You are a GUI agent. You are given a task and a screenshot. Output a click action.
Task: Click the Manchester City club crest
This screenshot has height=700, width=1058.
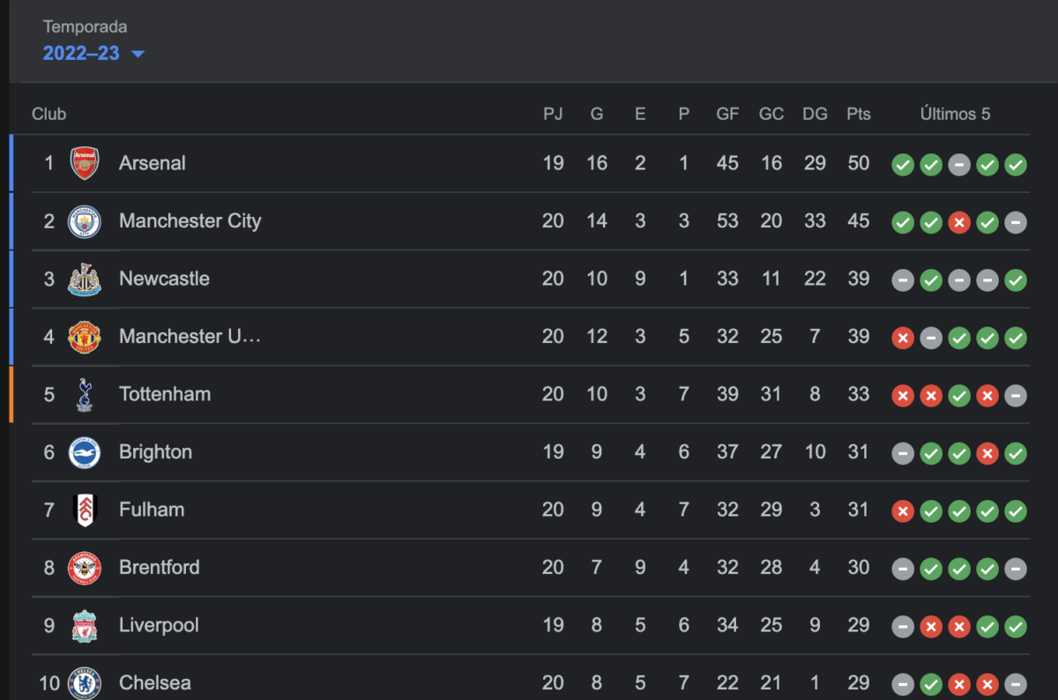[85, 221]
